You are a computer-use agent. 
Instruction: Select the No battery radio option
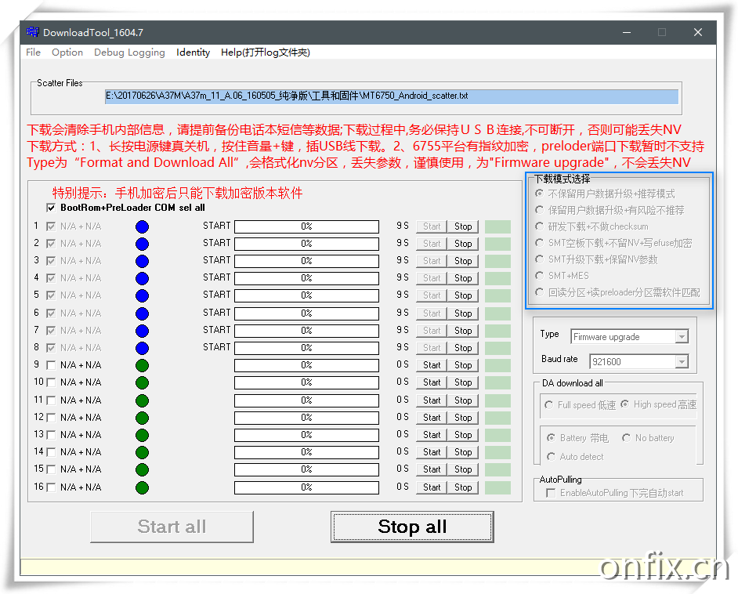click(x=626, y=438)
